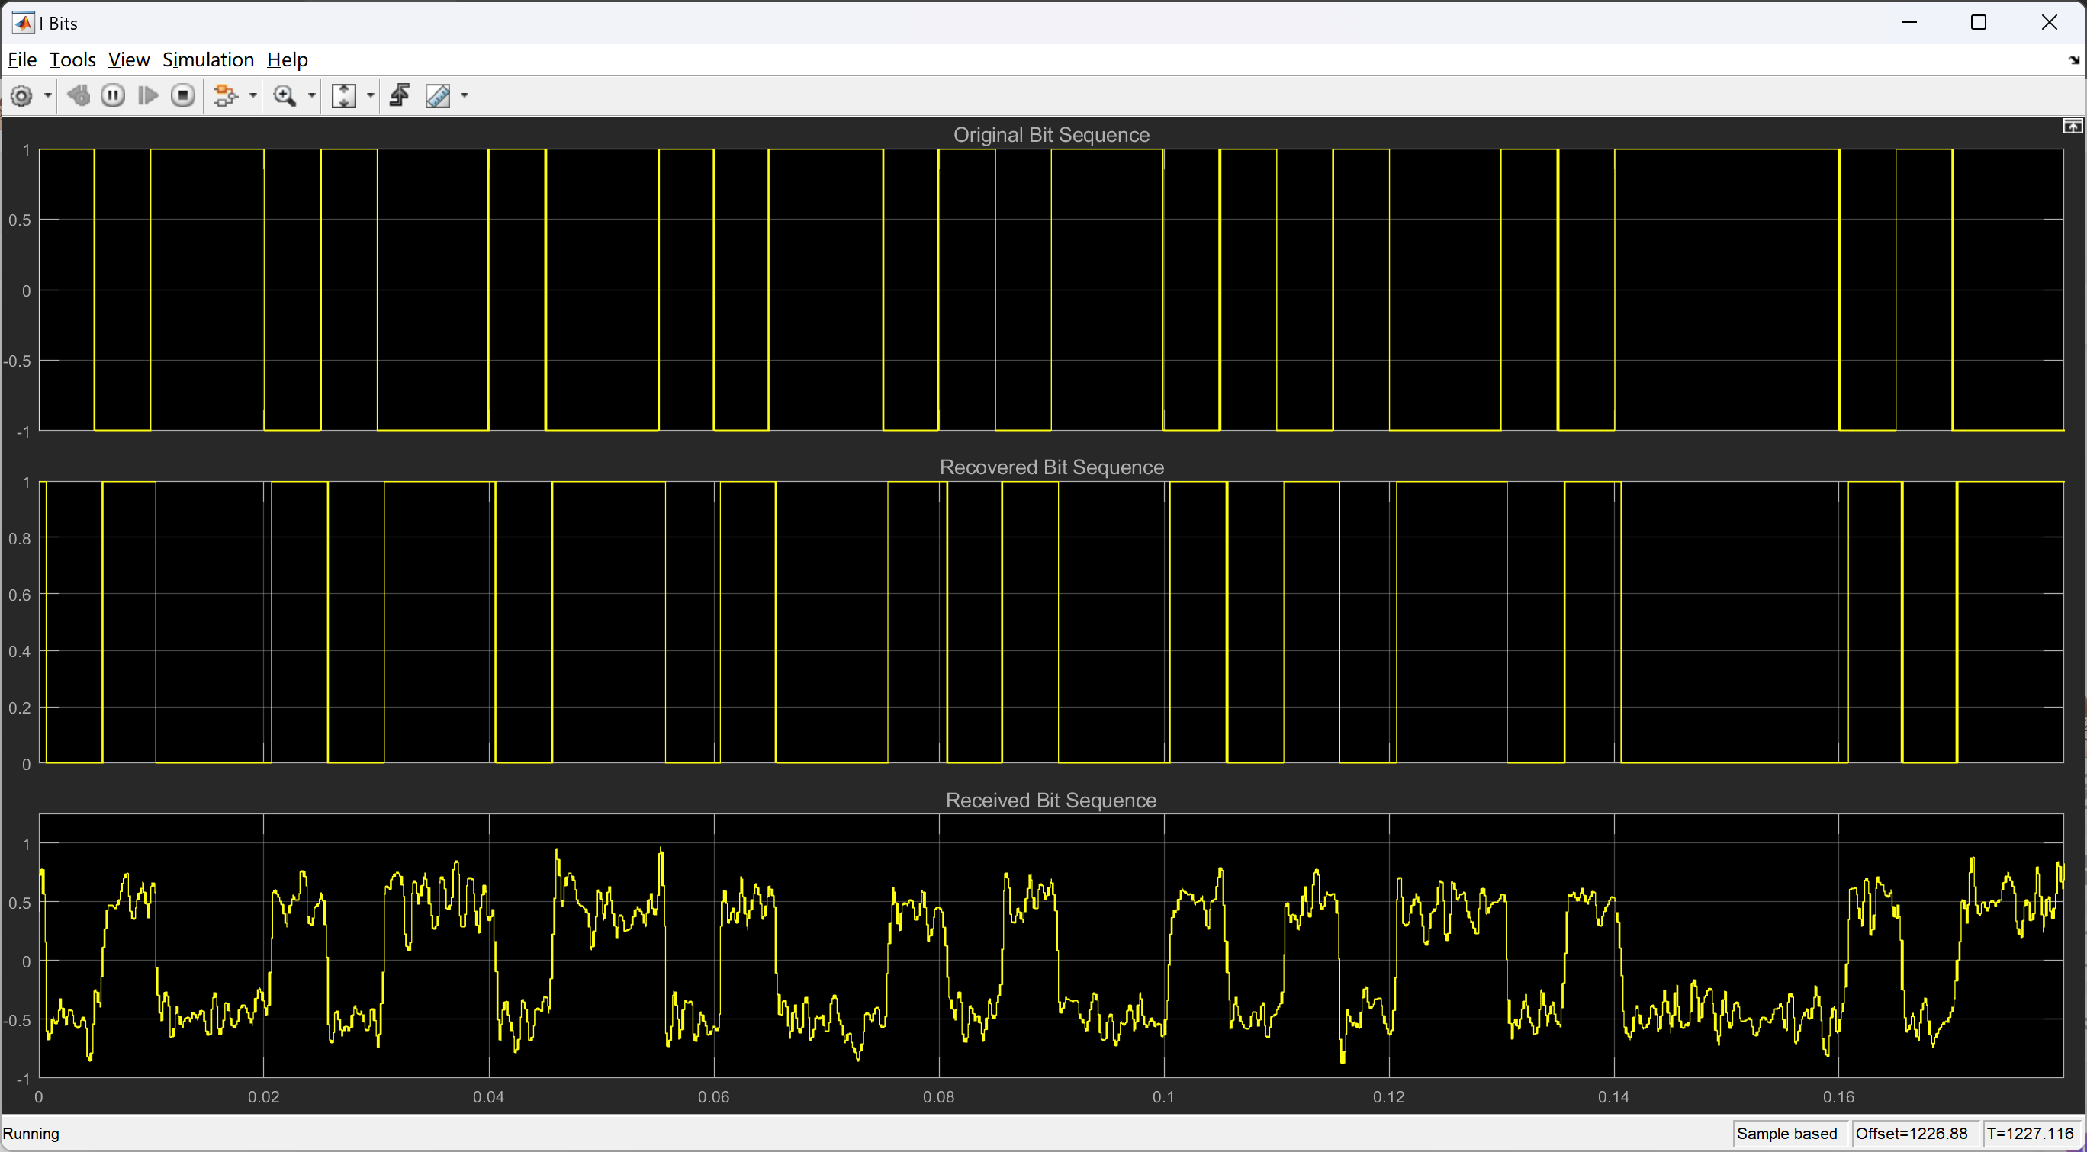Toggle Cursor Measurements ruler icon
2087x1152 pixels.
(438, 96)
